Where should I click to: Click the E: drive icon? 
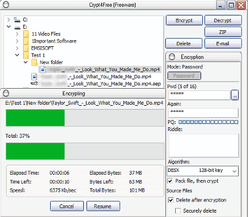[17, 28]
